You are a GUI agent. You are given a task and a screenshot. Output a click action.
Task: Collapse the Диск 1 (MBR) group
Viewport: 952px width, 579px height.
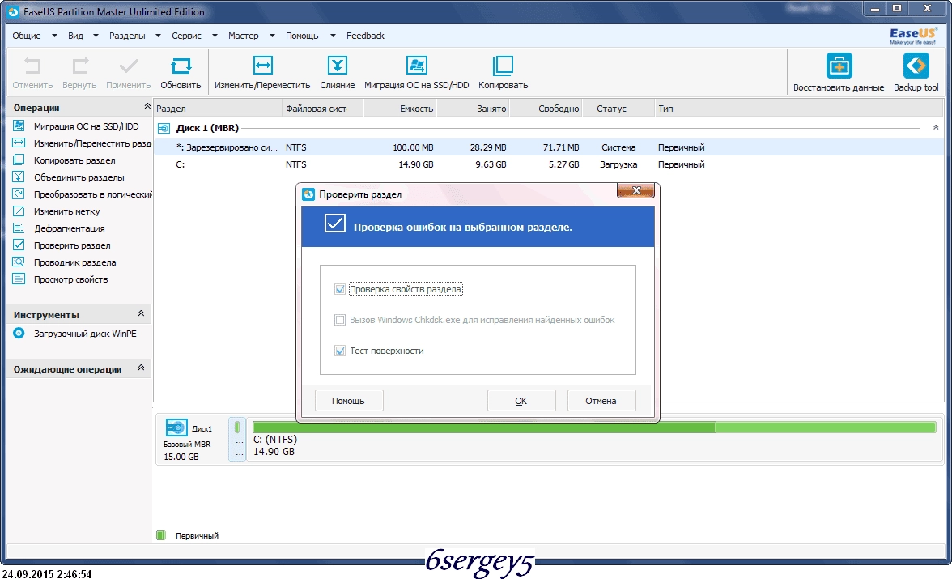pyautogui.click(x=936, y=128)
